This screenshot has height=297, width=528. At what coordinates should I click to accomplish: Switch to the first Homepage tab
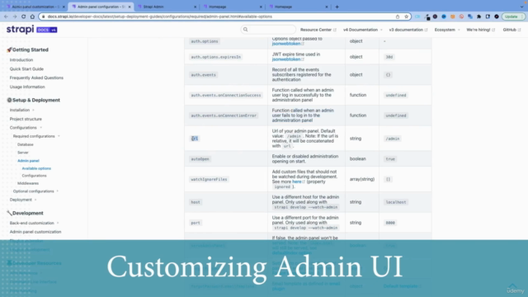[233, 7]
